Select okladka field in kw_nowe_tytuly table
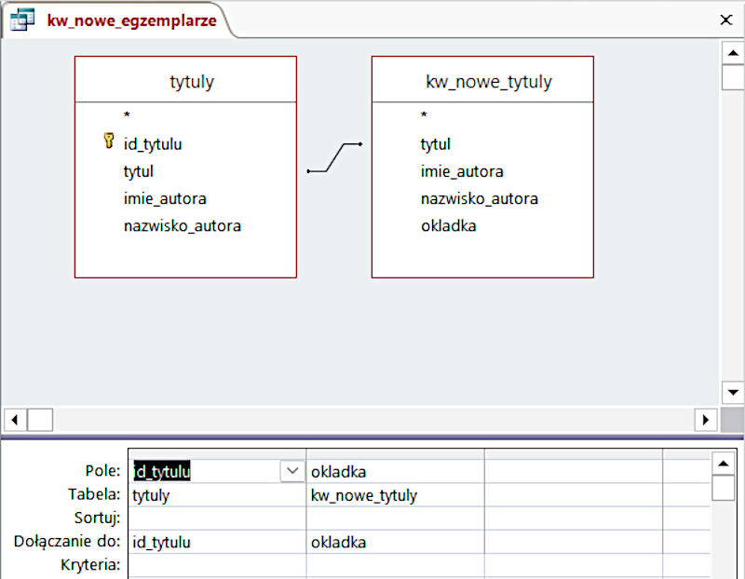Viewport: 745px width, 579px height. coord(448,225)
